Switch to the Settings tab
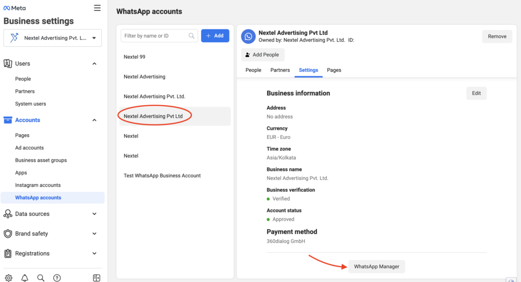The image size is (521, 282). [x=308, y=70]
